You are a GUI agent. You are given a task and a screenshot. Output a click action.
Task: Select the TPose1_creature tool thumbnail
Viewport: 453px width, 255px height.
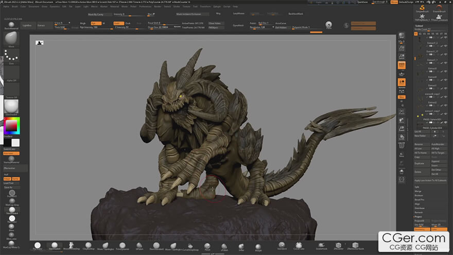439,18
